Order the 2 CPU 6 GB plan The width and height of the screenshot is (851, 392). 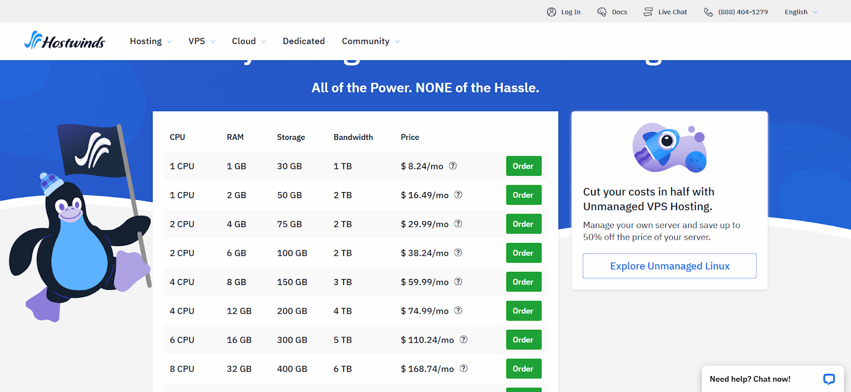tap(523, 253)
